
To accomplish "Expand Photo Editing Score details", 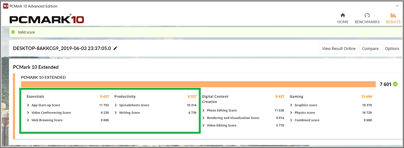I will pos(203,110).
